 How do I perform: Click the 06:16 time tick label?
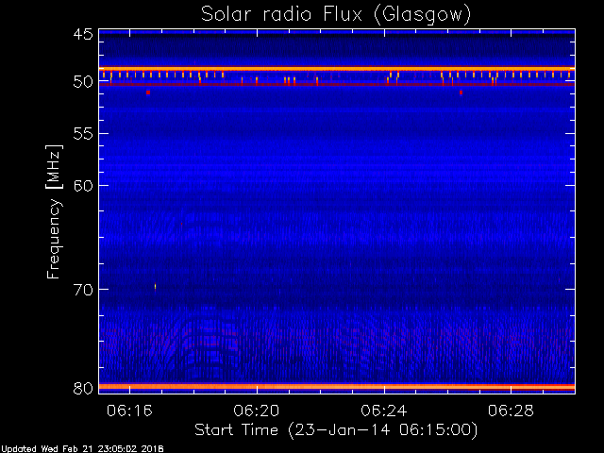(x=129, y=411)
